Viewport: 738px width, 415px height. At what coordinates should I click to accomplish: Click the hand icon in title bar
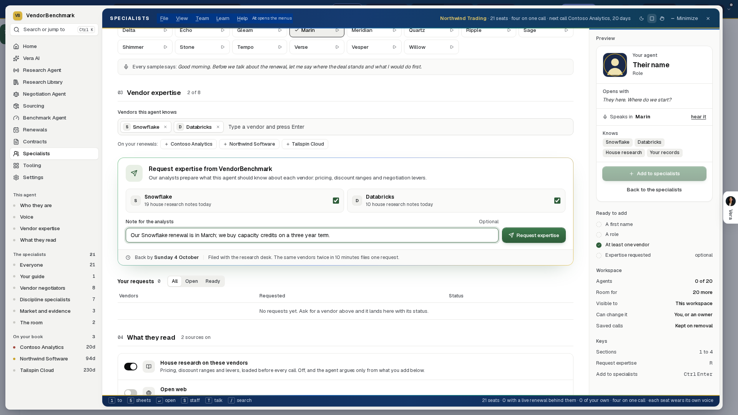(662, 18)
